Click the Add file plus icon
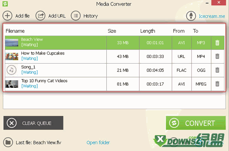This screenshot has width=229, height=151. click(x=7, y=16)
